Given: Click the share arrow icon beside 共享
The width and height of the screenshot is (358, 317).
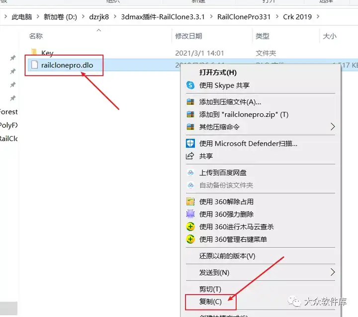Looking at the screenshot, I should [x=190, y=156].
